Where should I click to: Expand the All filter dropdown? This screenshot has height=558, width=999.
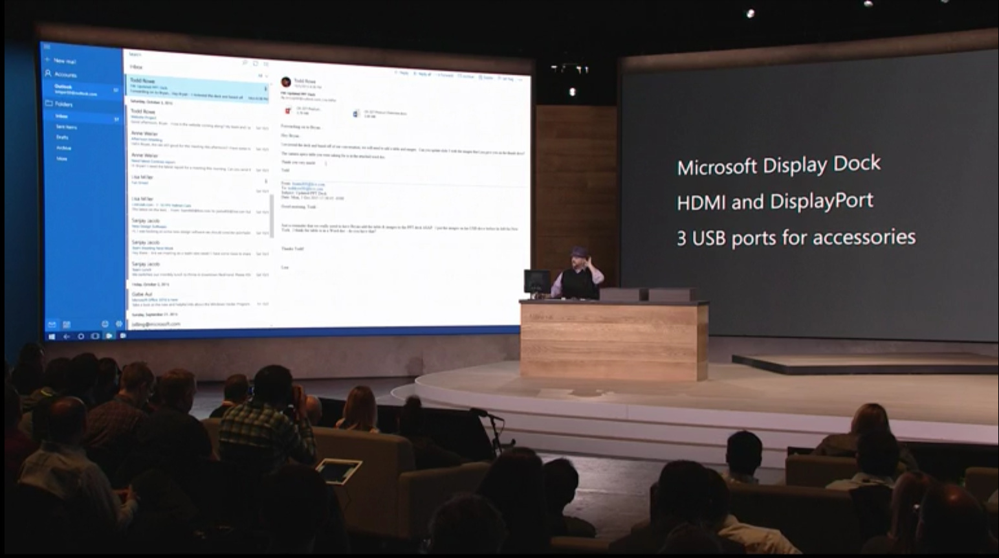pos(262,76)
